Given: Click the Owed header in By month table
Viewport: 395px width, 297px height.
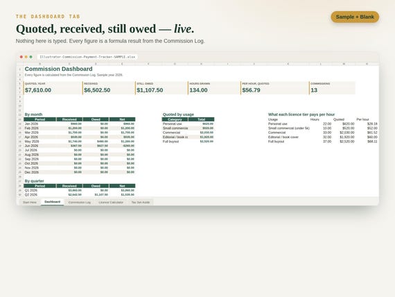Looking at the screenshot, I should [x=96, y=119].
